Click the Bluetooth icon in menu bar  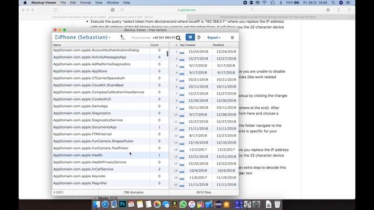280,2
